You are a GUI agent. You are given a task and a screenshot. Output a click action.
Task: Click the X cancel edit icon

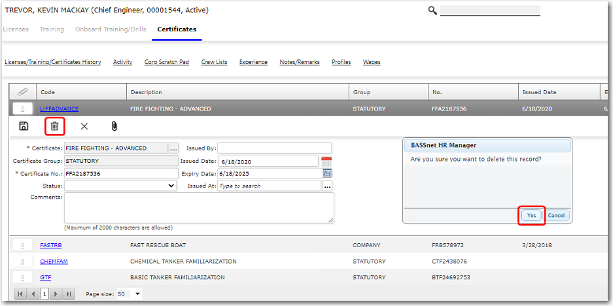pos(84,126)
